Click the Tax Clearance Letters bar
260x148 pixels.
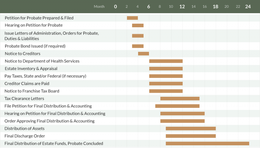coord(180,98)
